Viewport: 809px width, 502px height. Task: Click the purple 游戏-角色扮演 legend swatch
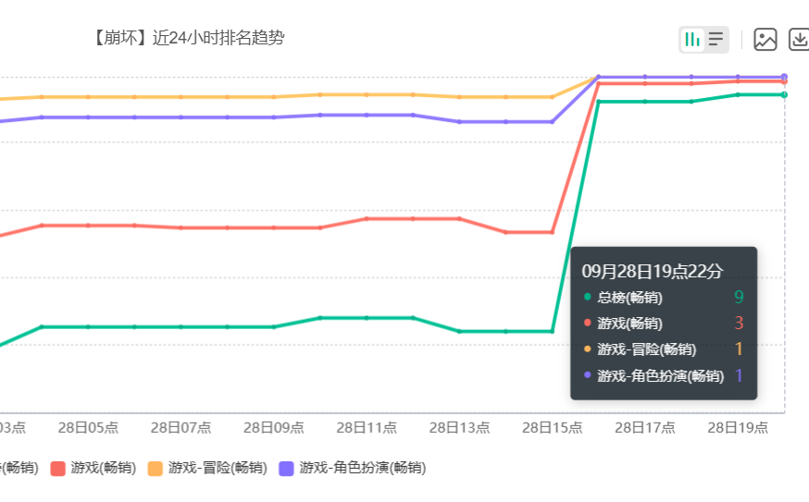tap(286, 469)
